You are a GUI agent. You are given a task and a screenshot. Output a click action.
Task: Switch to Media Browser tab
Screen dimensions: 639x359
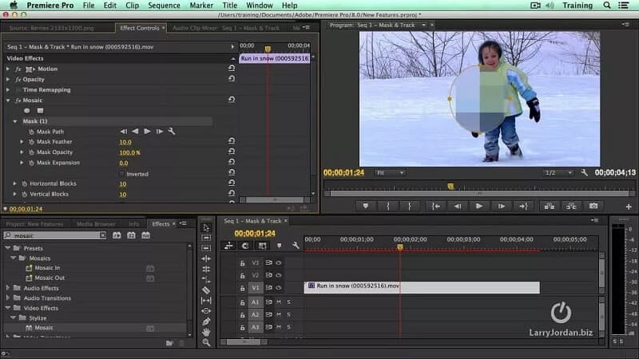[x=96, y=224]
